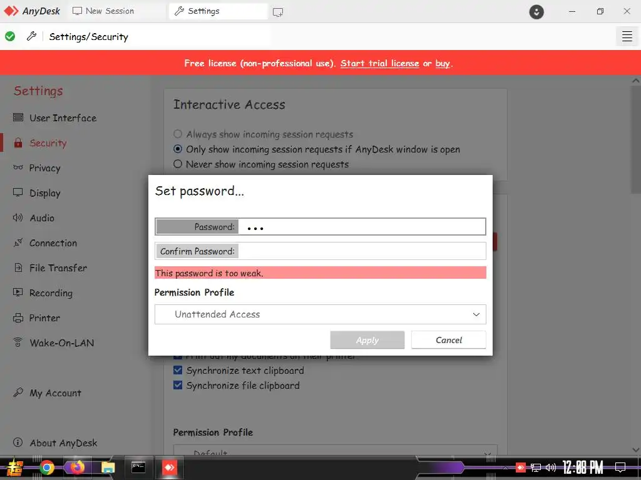Image resolution: width=641 pixels, height=480 pixels.
Task: Open the Windows Start button
Action: click(15, 467)
